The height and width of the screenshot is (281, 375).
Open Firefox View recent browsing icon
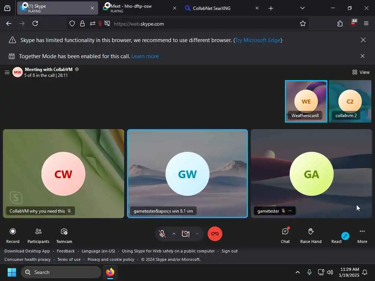[7, 8]
